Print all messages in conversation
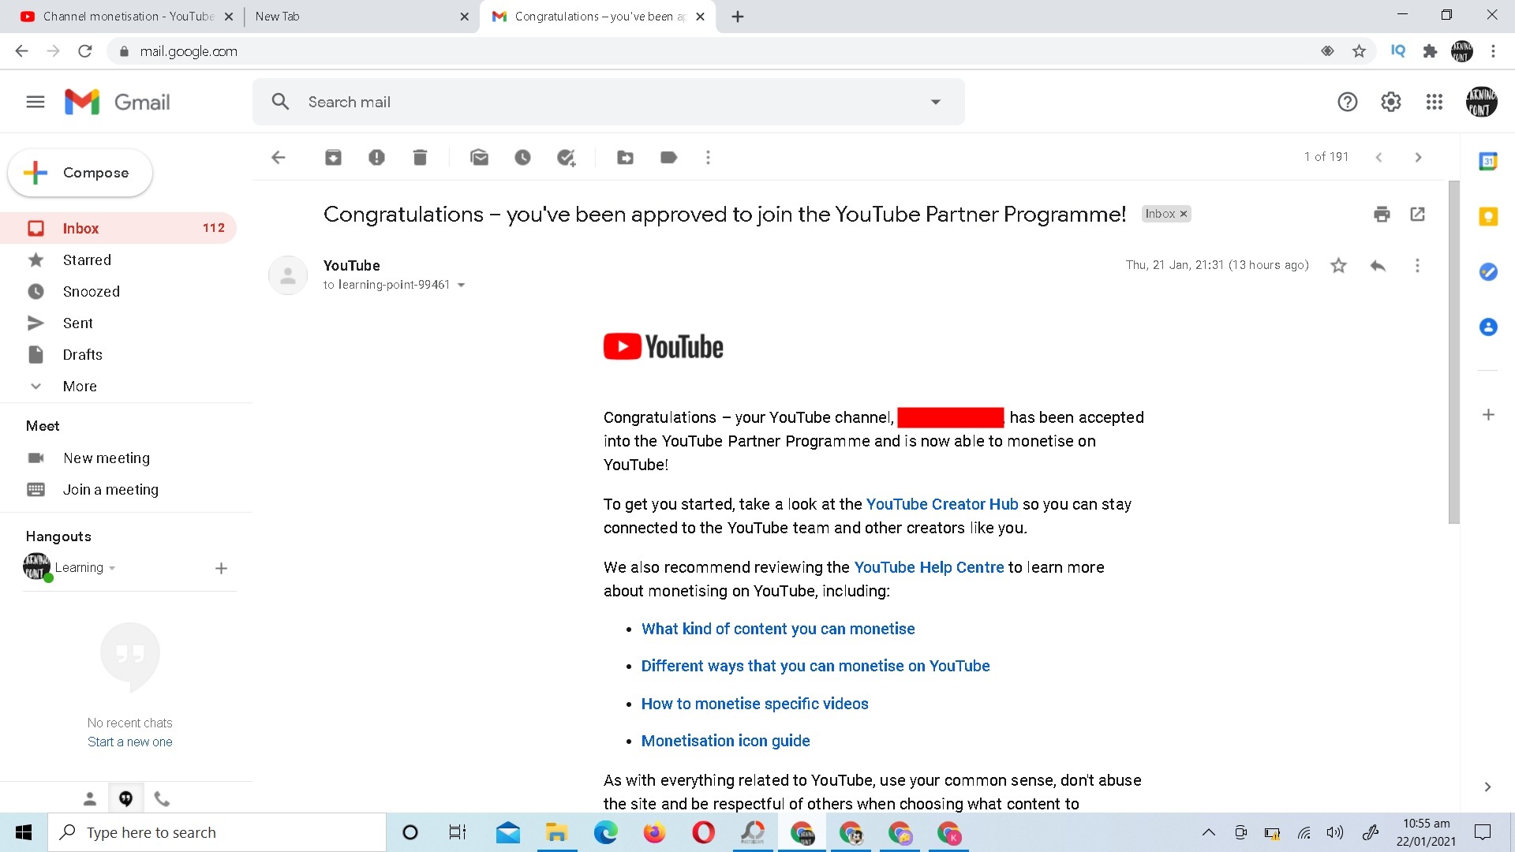The height and width of the screenshot is (852, 1515). point(1382,215)
